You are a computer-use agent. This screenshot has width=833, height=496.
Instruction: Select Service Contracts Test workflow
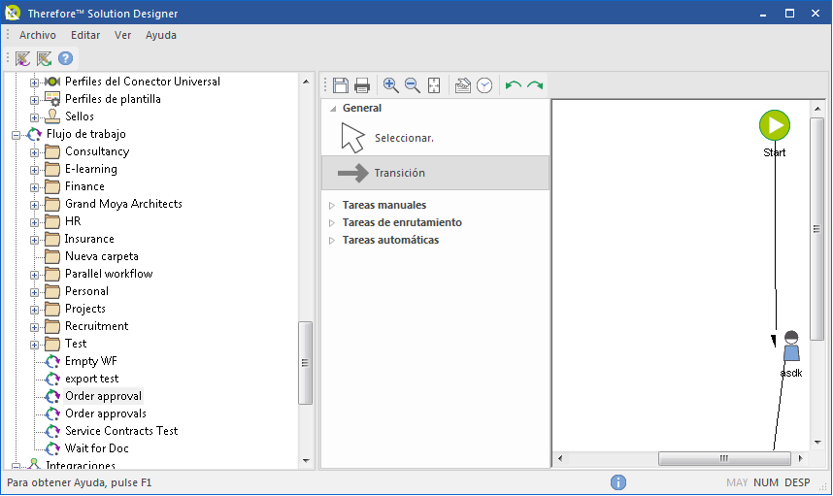click(x=121, y=431)
